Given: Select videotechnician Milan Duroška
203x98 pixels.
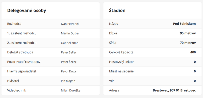Looking at the screenshot, I should click(71, 90).
